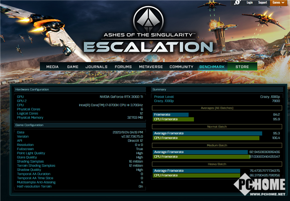Switch to the Benchmark tab
290x201 pixels.
[x=211, y=67]
